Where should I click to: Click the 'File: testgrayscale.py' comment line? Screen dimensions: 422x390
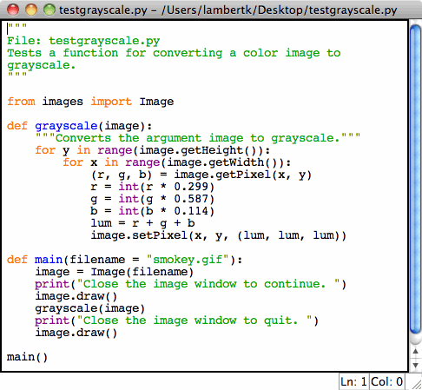(x=83, y=41)
